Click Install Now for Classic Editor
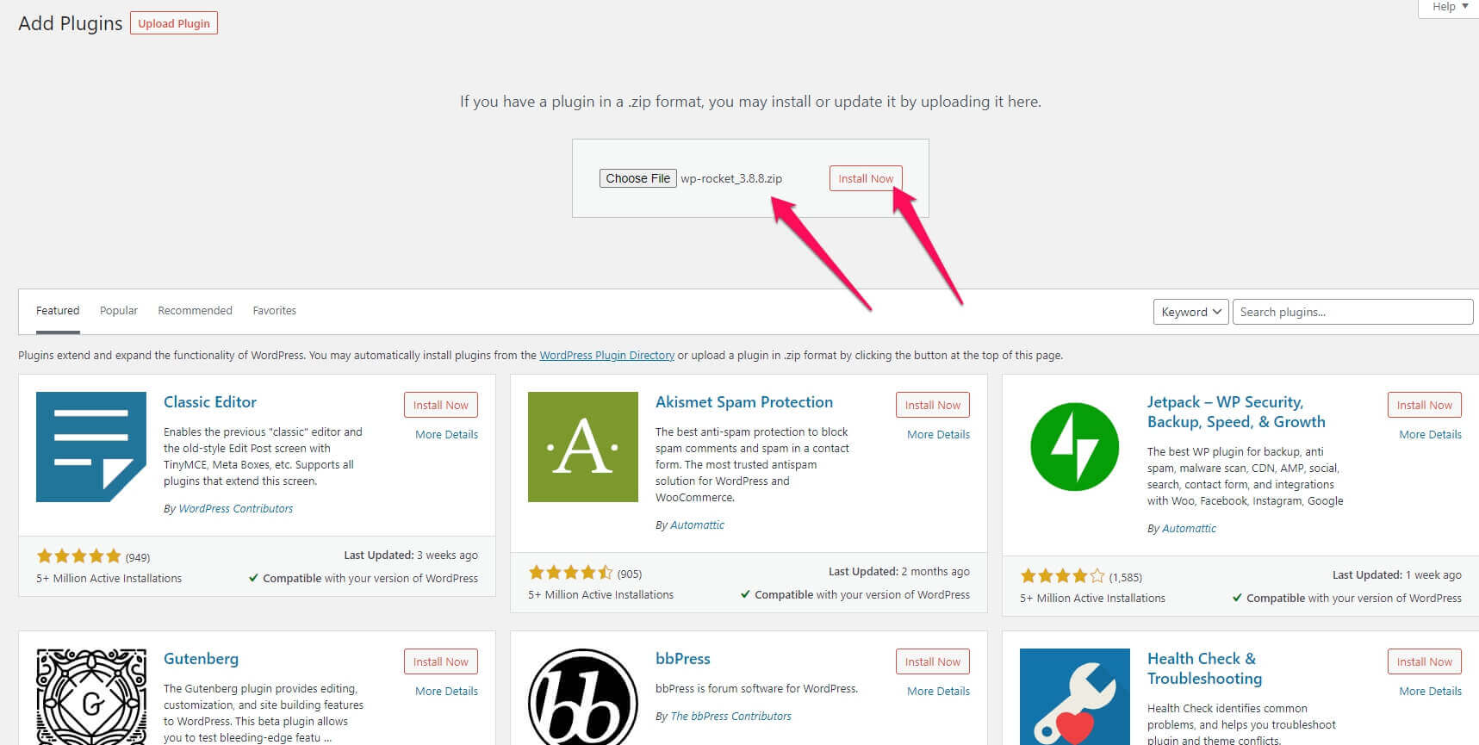 (441, 405)
